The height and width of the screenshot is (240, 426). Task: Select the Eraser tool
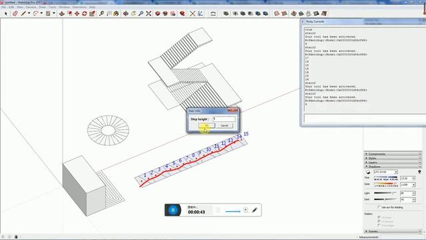[15, 13]
